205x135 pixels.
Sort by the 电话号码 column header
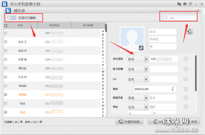(54, 25)
